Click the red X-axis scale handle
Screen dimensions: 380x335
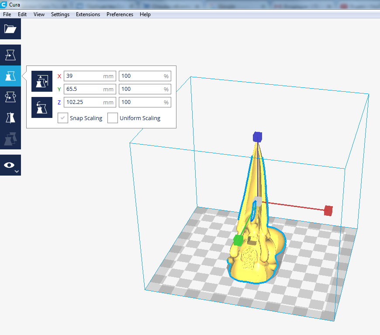coord(328,211)
